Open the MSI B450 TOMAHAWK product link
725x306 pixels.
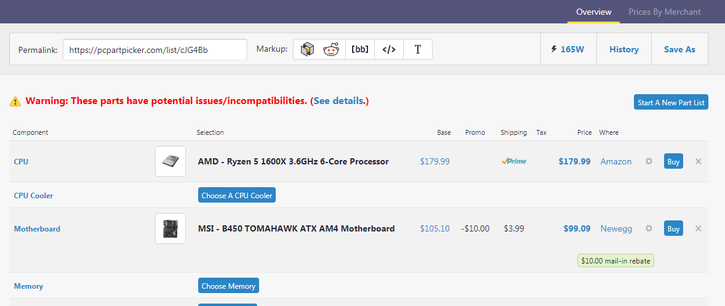click(x=296, y=228)
